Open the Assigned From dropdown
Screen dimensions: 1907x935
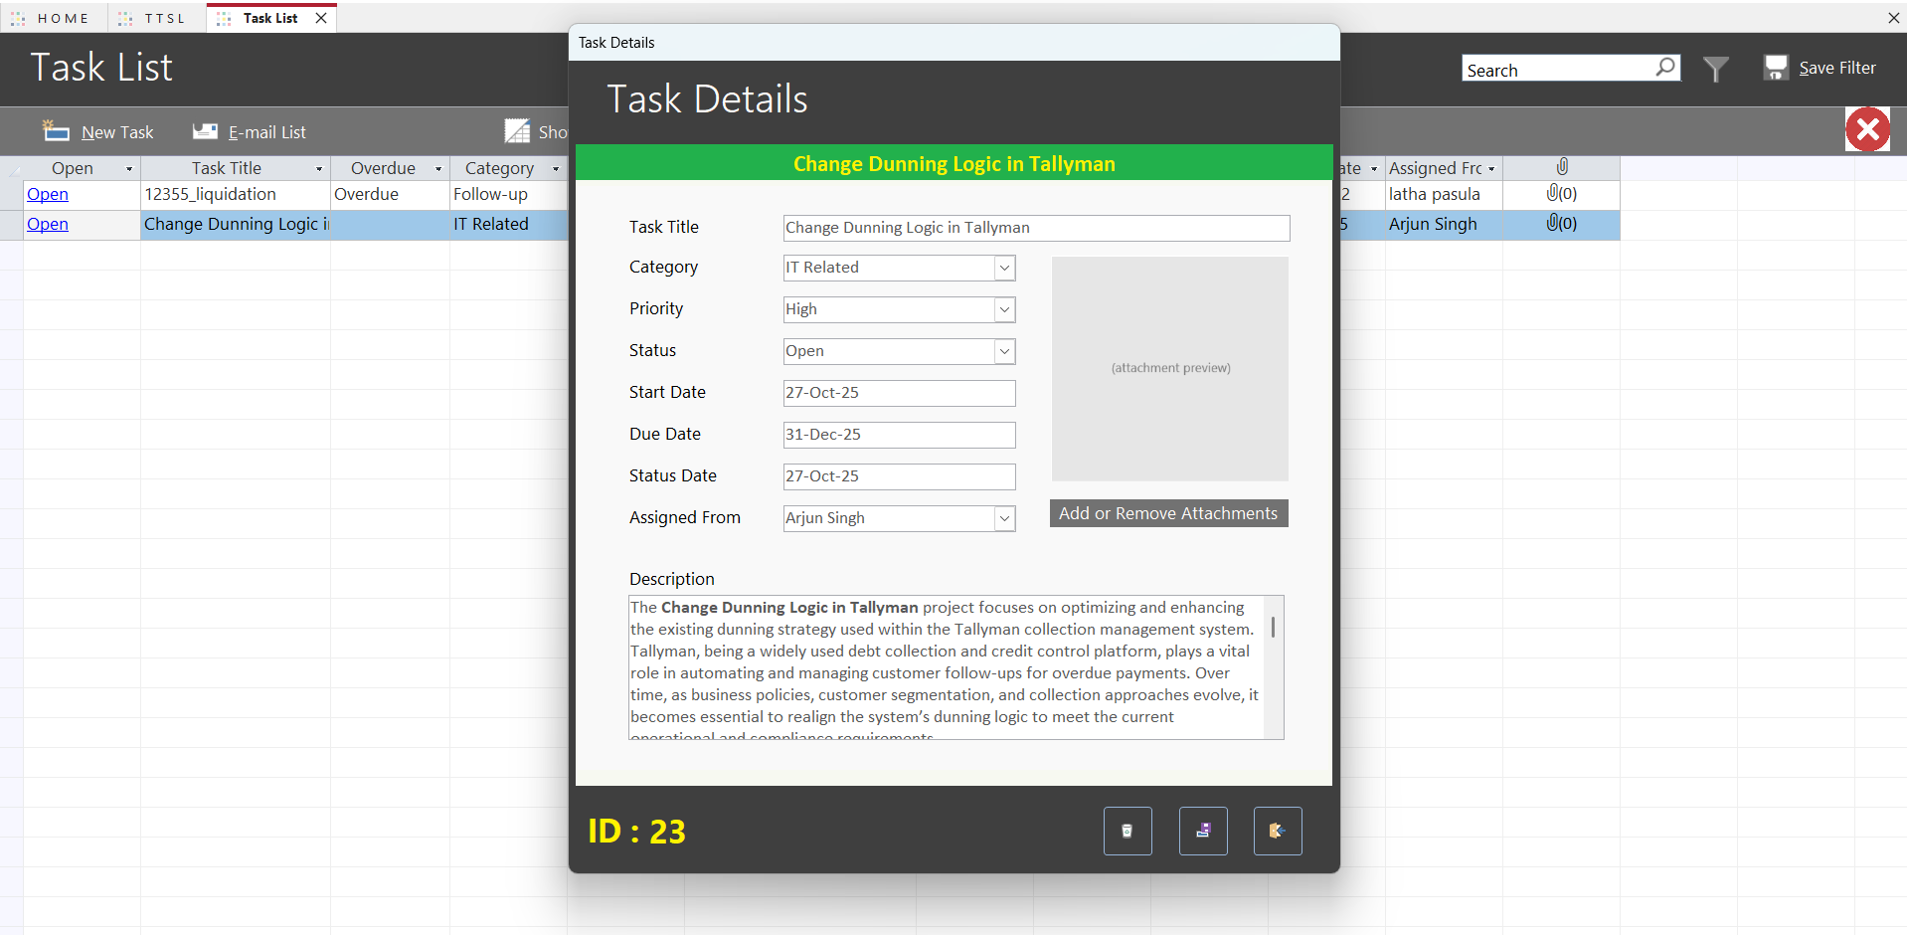point(1003,518)
